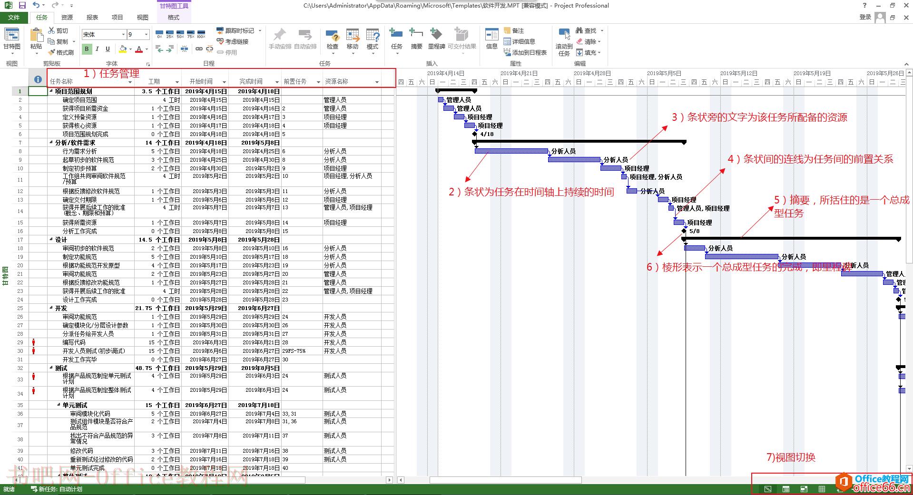Click 添加到日程表 button
Viewport: 913px width, 495px height.
click(525, 52)
